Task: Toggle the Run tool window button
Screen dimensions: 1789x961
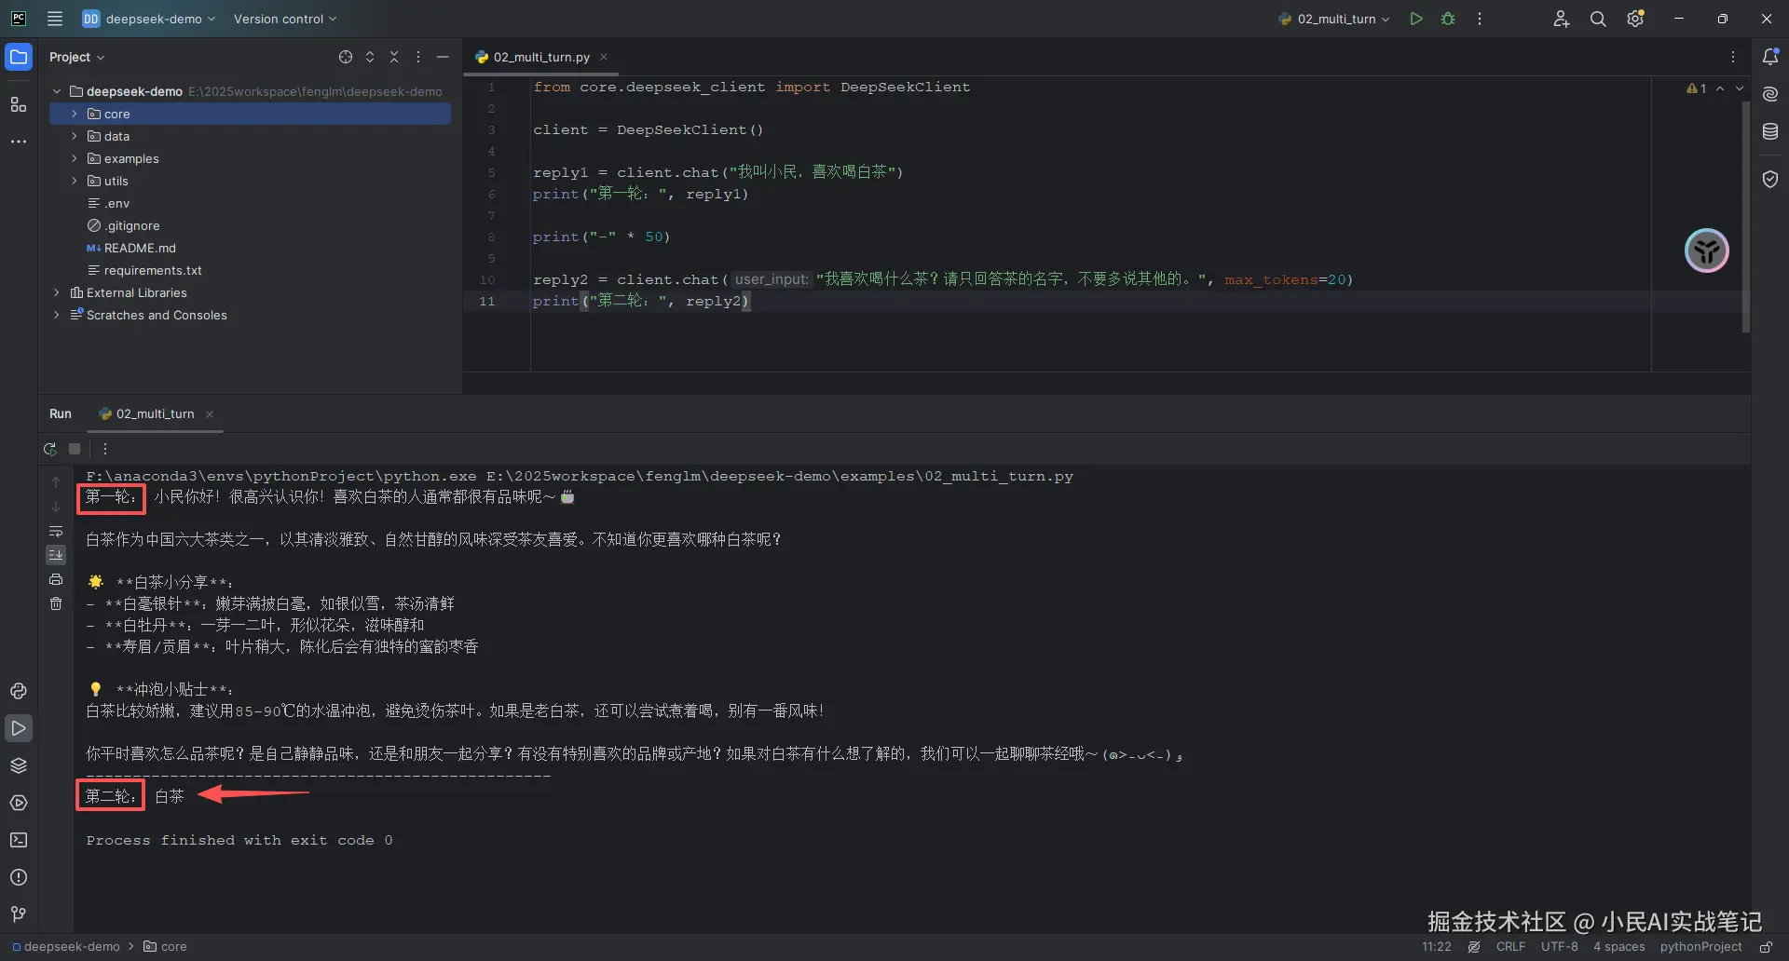Action: [19, 728]
